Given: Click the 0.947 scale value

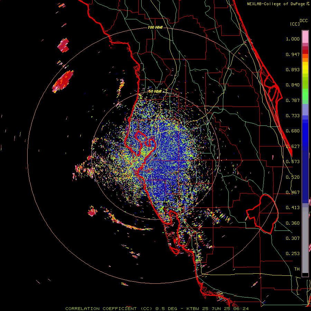Looking at the screenshot, I should coord(293,54).
